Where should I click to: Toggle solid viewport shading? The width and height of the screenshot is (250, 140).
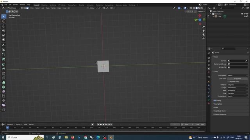(196, 8)
